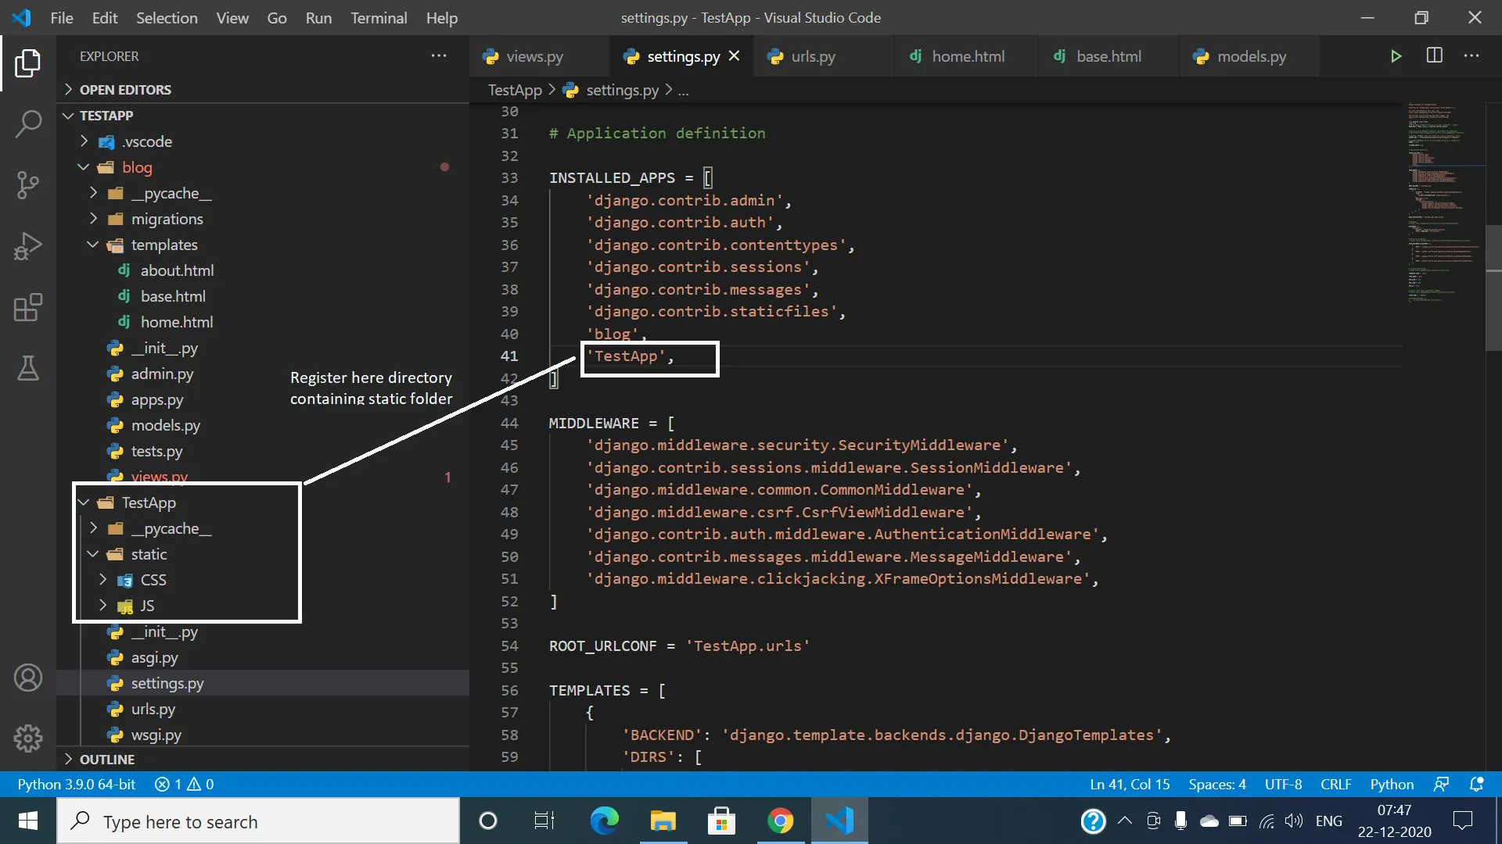The image size is (1502, 844).
Task: Change Python 3.9.0 64-bit interpreter
Action: click(x=77, y=784)
